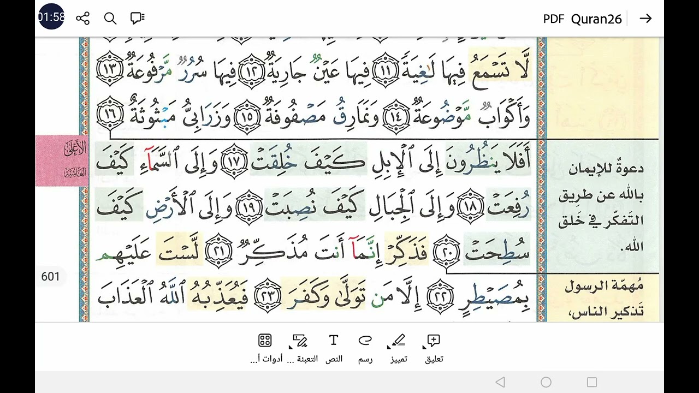Open the Quran26 PDF title
This screenshot has width=699, height=393.
pos(582,19)
